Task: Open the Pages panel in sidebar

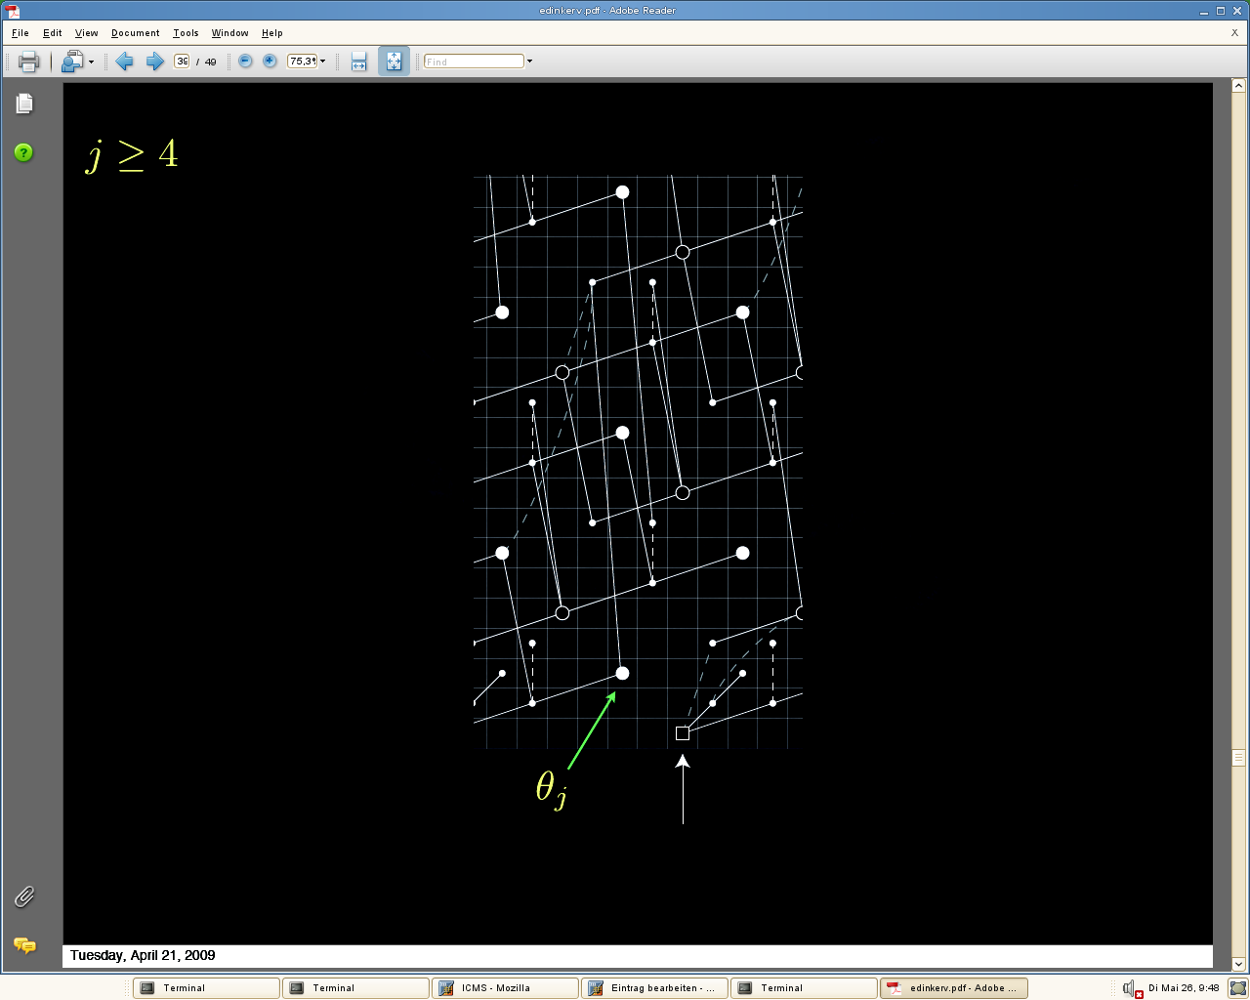Action: point(24,104)
